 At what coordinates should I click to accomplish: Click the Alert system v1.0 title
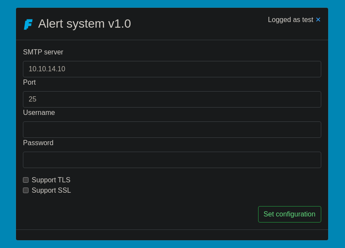pyautogui.click(x=84, y=24)
